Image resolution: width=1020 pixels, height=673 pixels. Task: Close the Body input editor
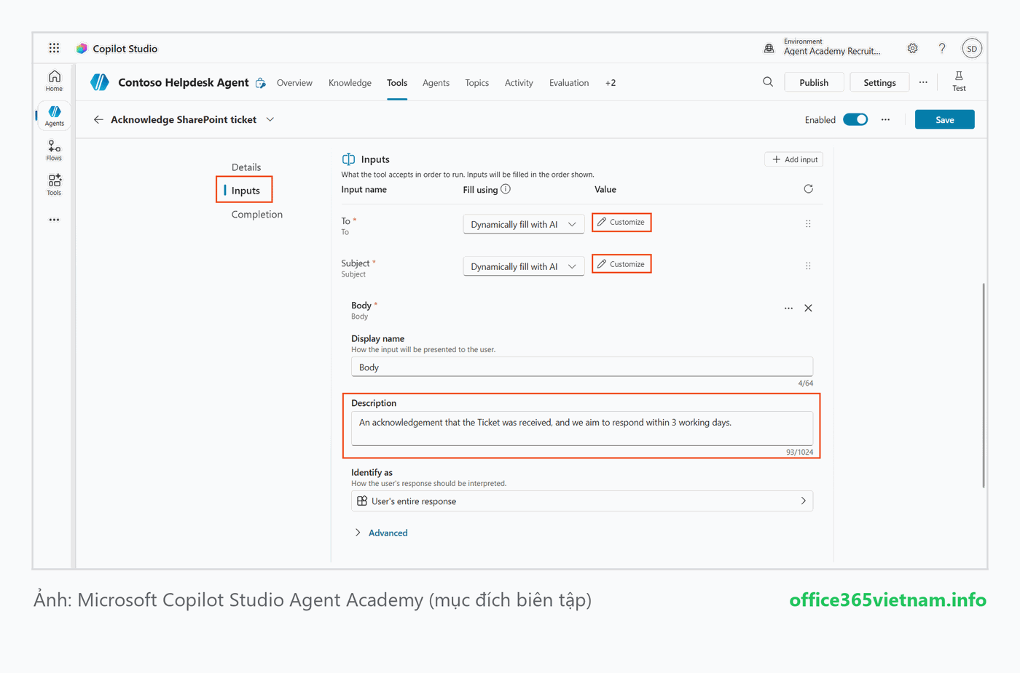click(x=808, y=308)
